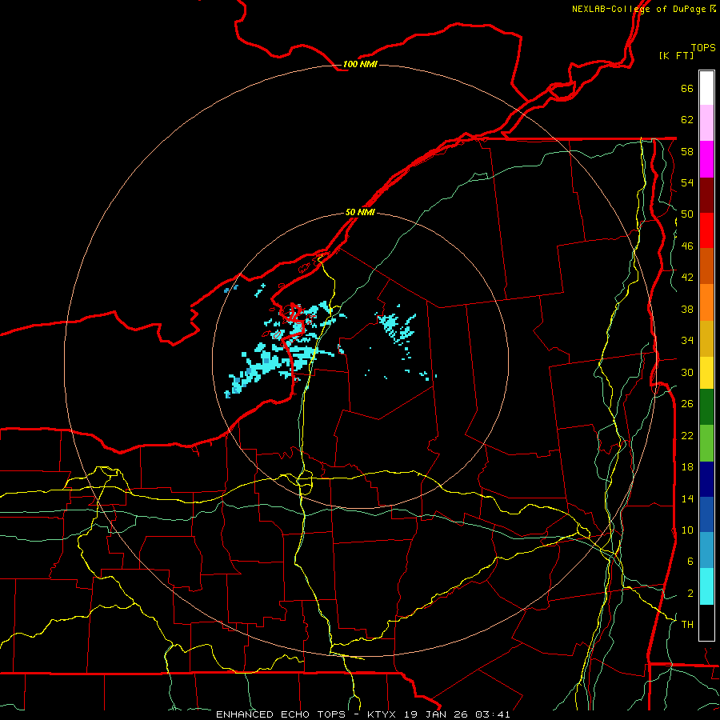
Task: Click the "22" legend value
Action: point(687,435)
